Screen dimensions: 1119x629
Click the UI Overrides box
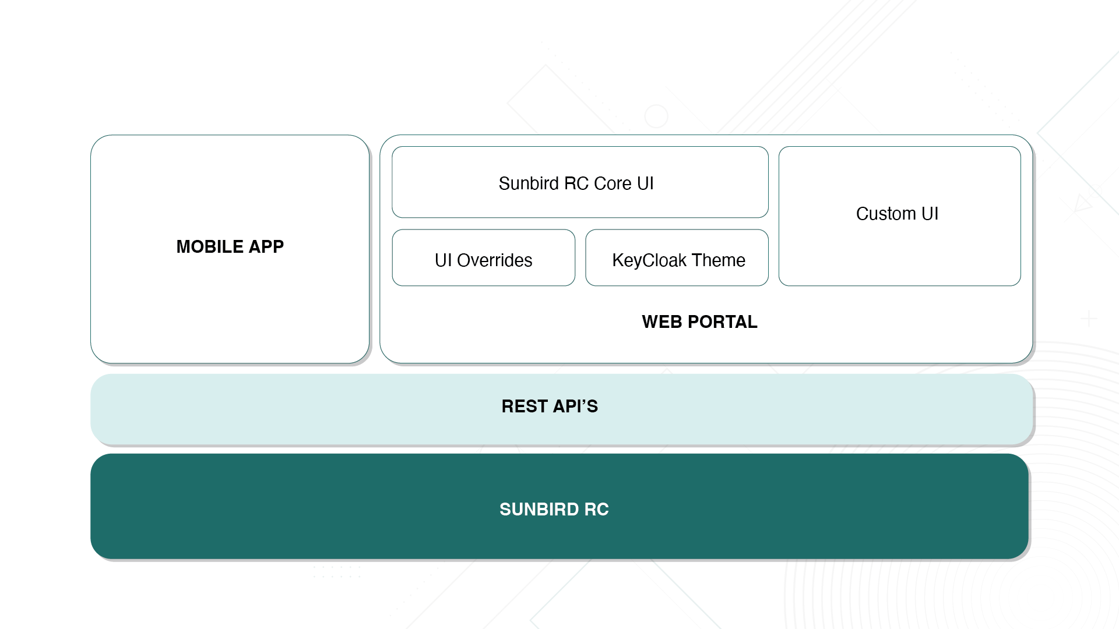point(483,259)
